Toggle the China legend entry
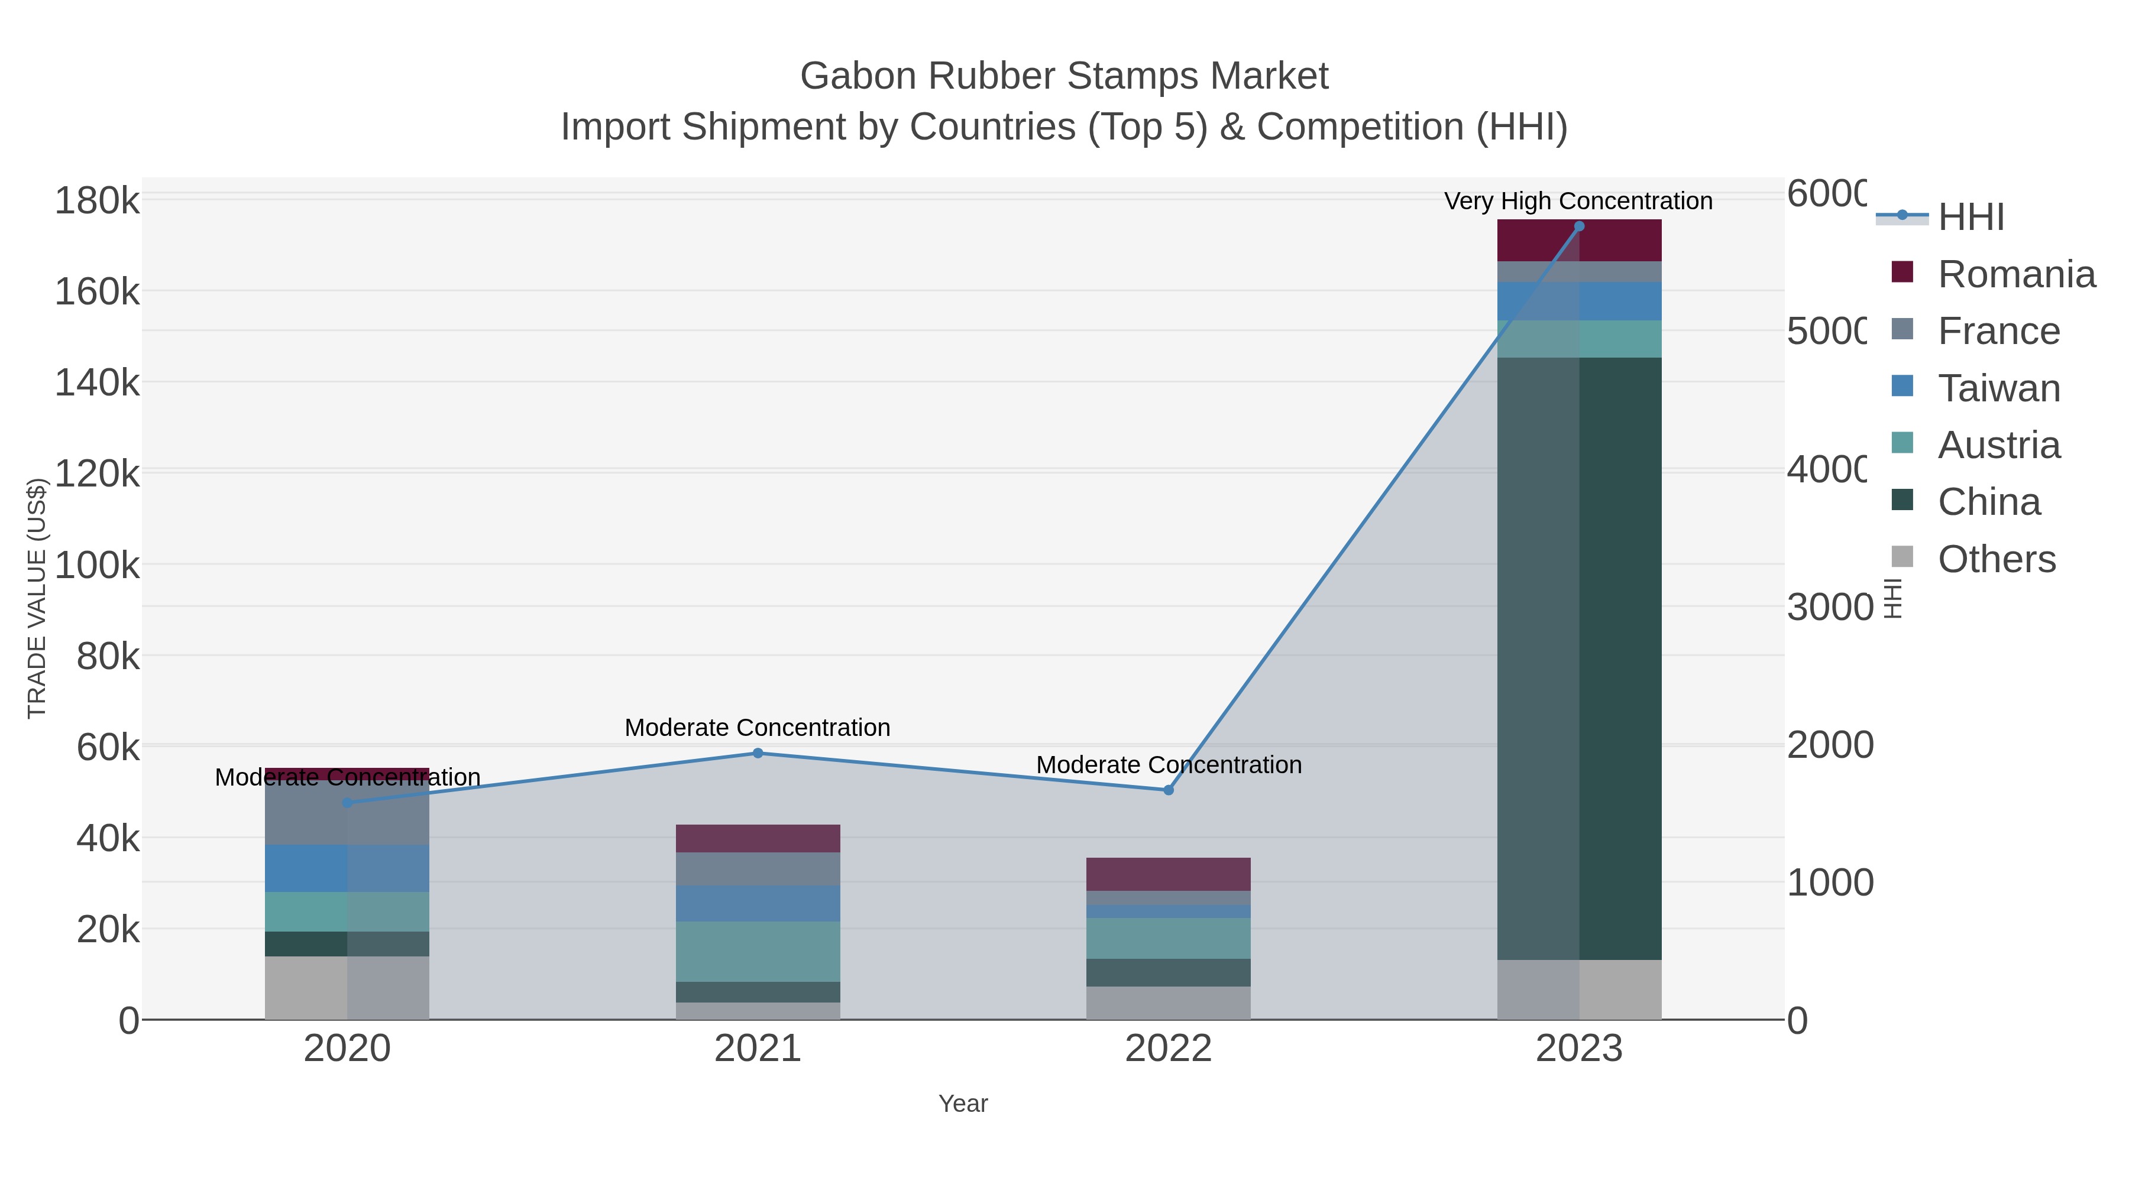This screenshot has height=1197, width=2129. [x=1965, y=502]
